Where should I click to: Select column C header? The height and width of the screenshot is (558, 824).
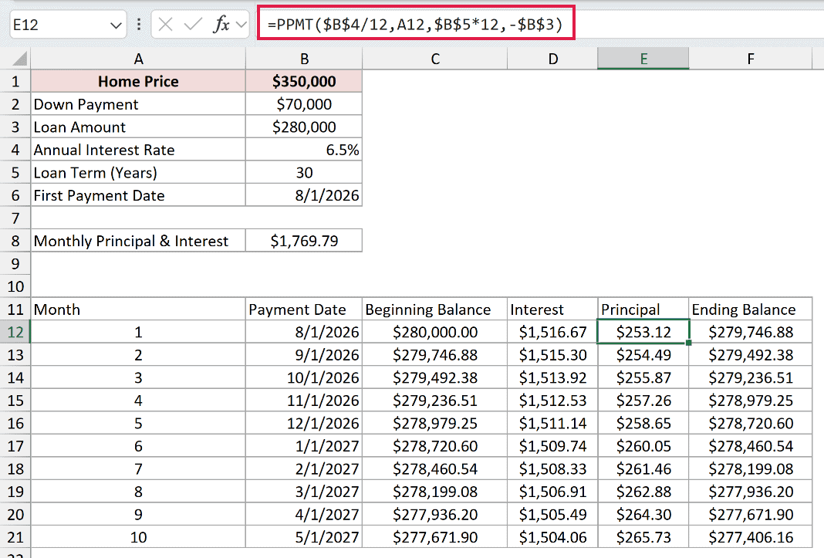434,59
